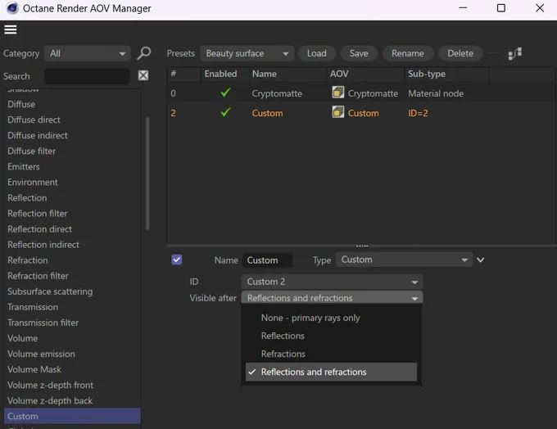This screenshot has width=557, height=429.
Task: Click the Save preset button
Action: point(359,54)
